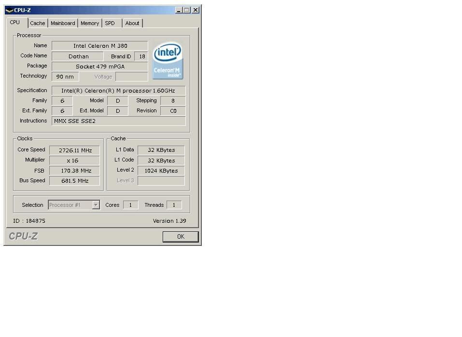Viewport: 462px width, 337px height.
Task: Click the Family value field
Action: click(x=62, y=101)
